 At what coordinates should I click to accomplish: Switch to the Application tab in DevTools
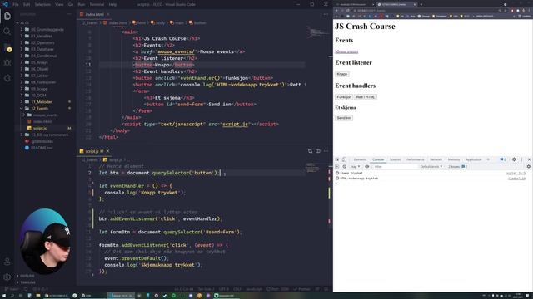pyautogui.click(x=474, y=159)
